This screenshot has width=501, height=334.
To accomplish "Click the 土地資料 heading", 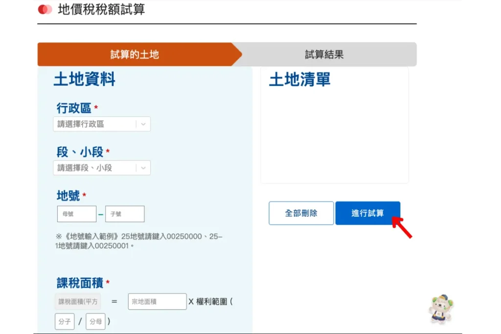I will click(x=84, y=79).
